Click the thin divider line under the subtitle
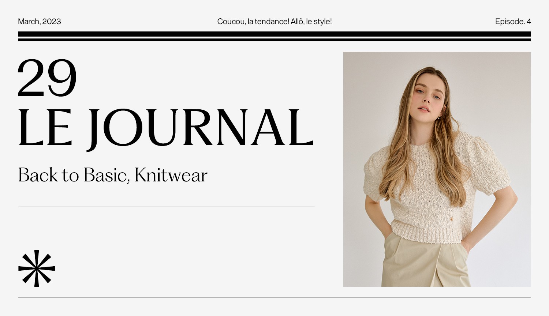The height and width of the screenshot is (316, 549). (167, 207)
